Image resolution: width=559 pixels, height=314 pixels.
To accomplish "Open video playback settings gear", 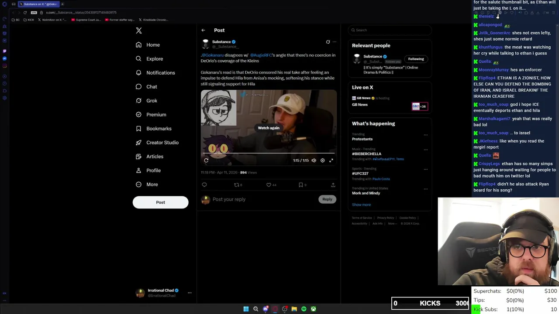I will [x=322, y=160].
